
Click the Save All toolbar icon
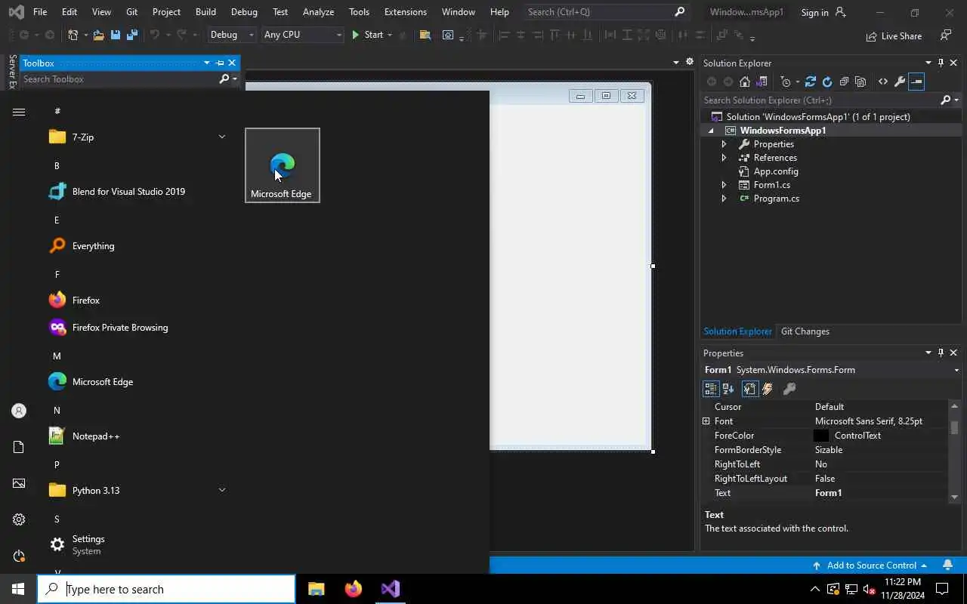click(x=132, y=35)
